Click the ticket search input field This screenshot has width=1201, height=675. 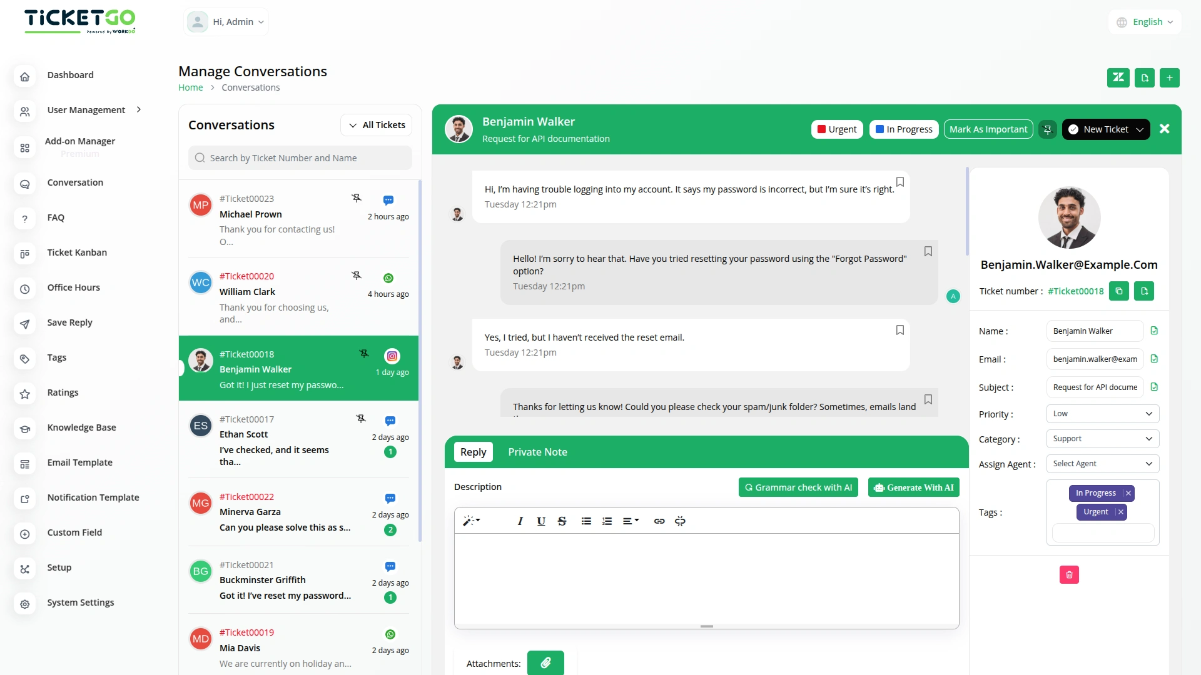coord(300,158)
